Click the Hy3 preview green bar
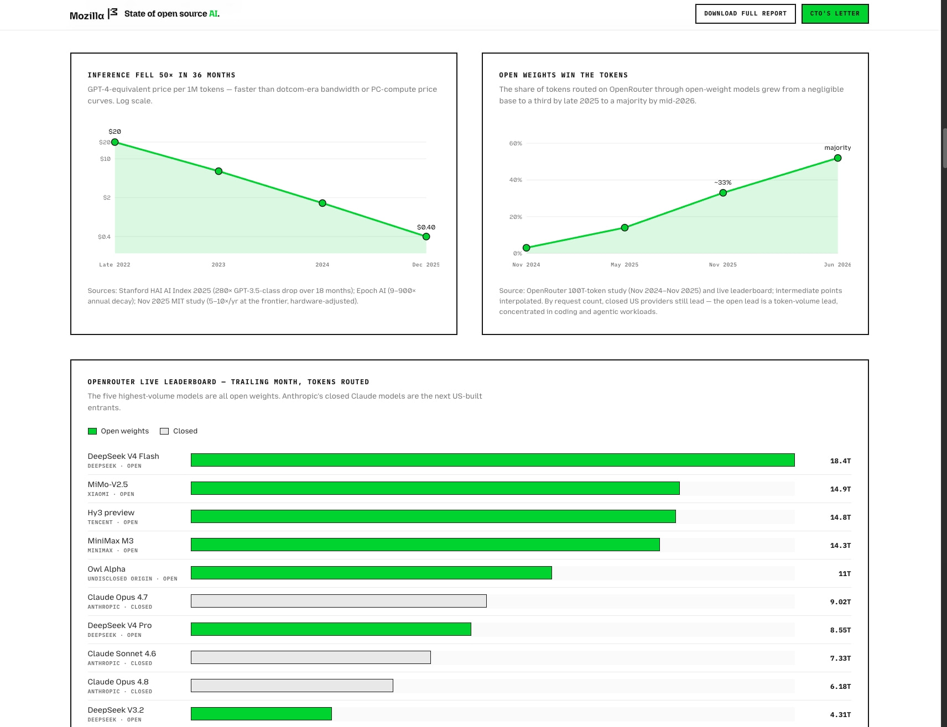This screenshot has width=947, height=727. [433, 516]
